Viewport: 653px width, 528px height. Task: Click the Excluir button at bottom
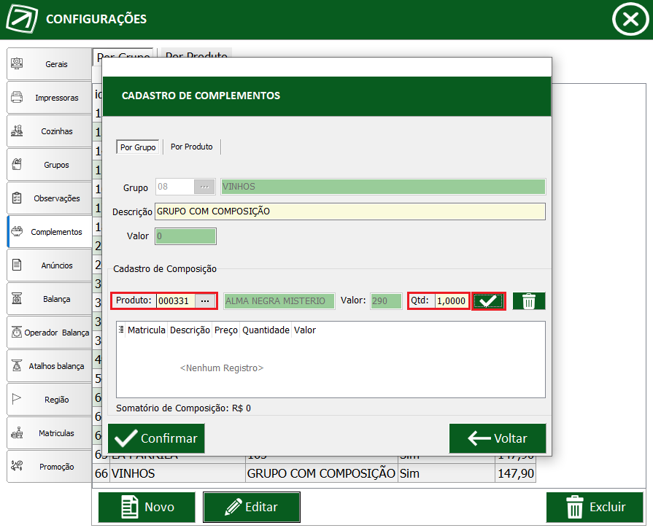point(595,507)
